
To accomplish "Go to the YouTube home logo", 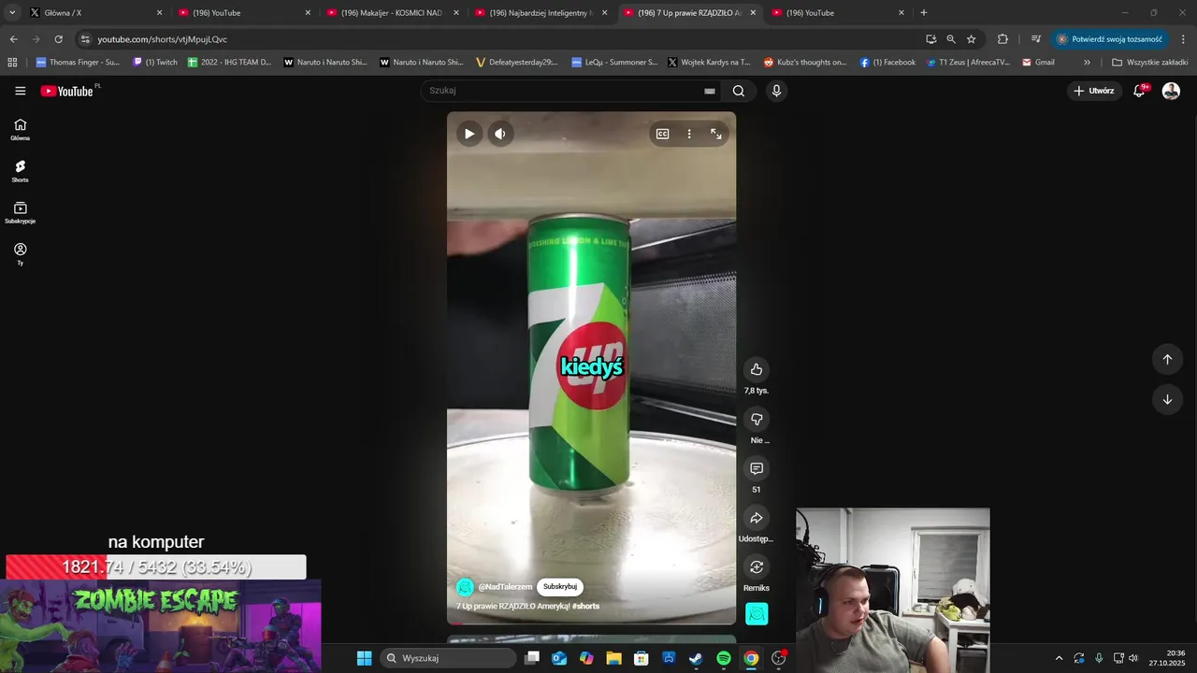I will (67, 91).
